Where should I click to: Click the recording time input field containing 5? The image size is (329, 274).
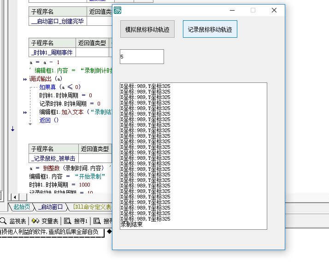click(141, 57)
